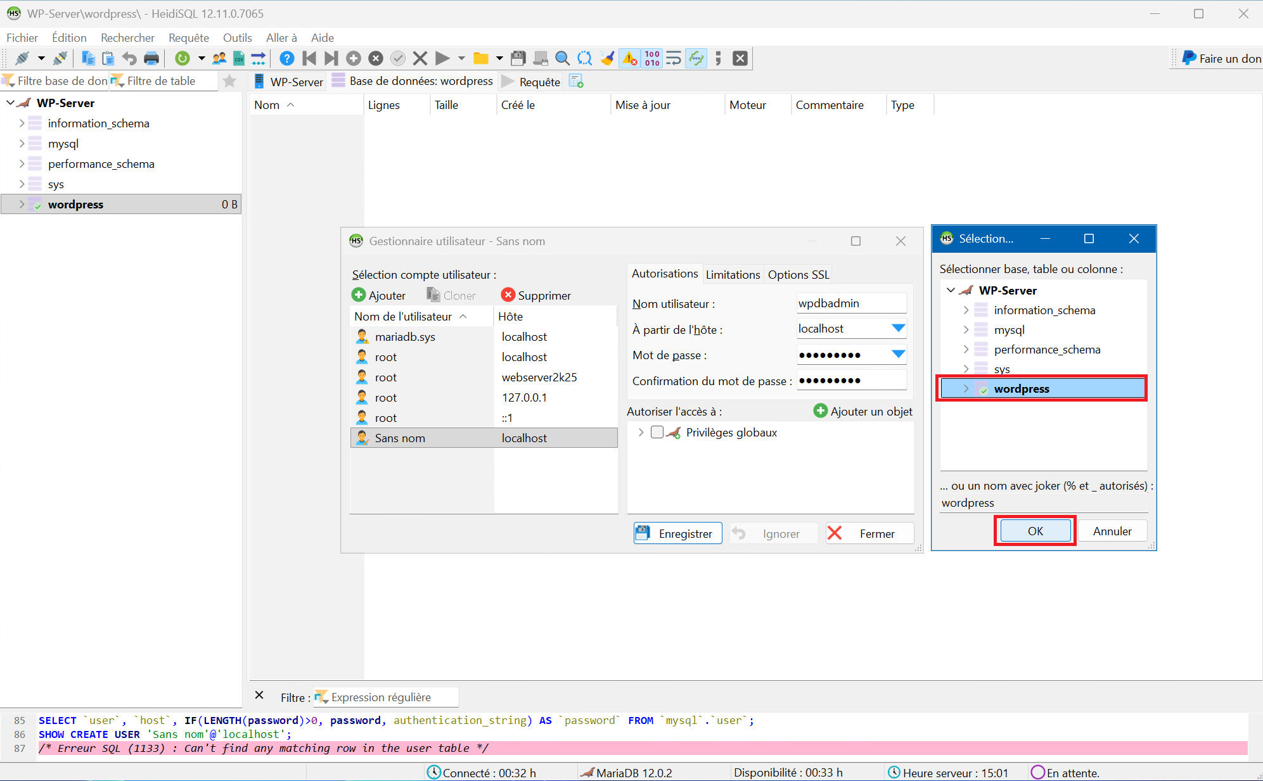Image resolution: width=1263 pixels, height=781 pixels.
Task: Switch to the Limitations tab
Action: (x=733, y=274)
